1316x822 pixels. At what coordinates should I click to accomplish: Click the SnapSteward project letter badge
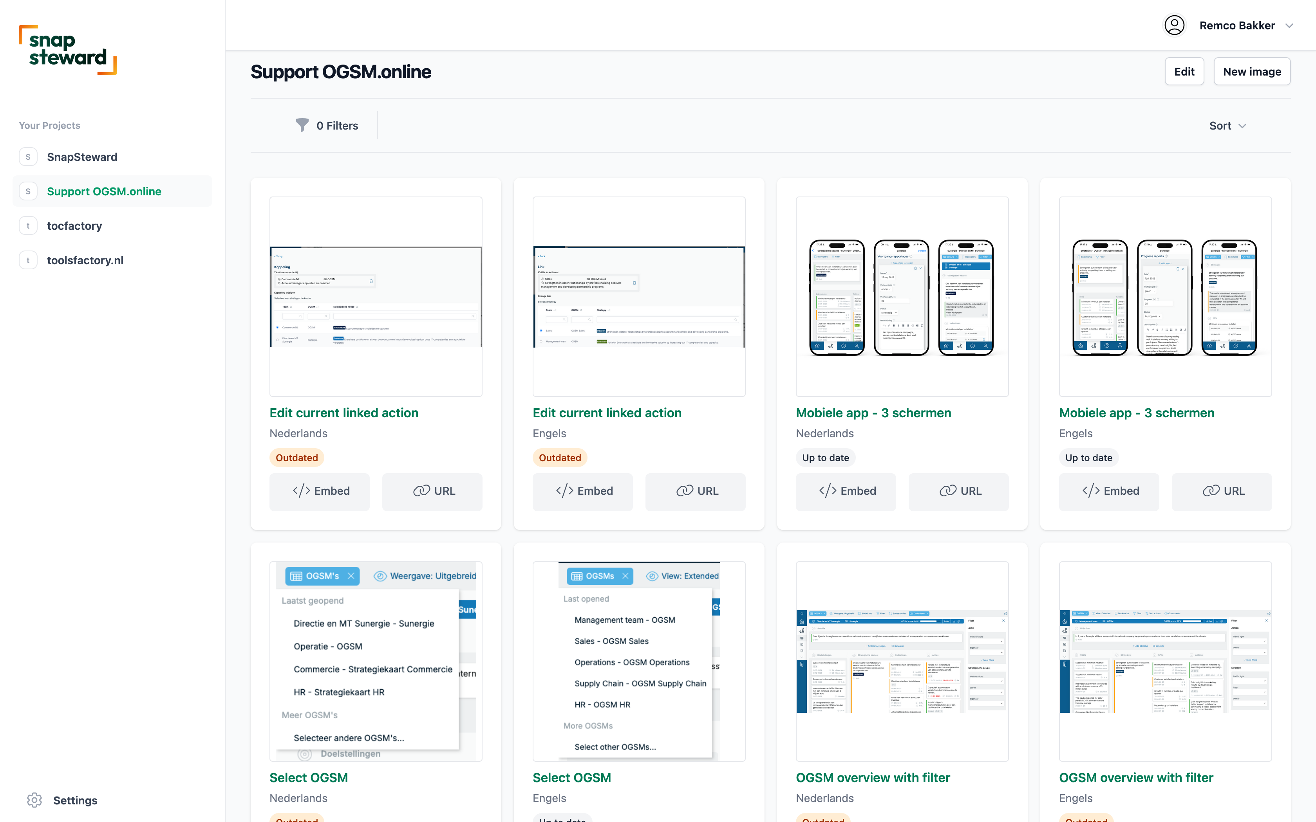click(28, 157)
